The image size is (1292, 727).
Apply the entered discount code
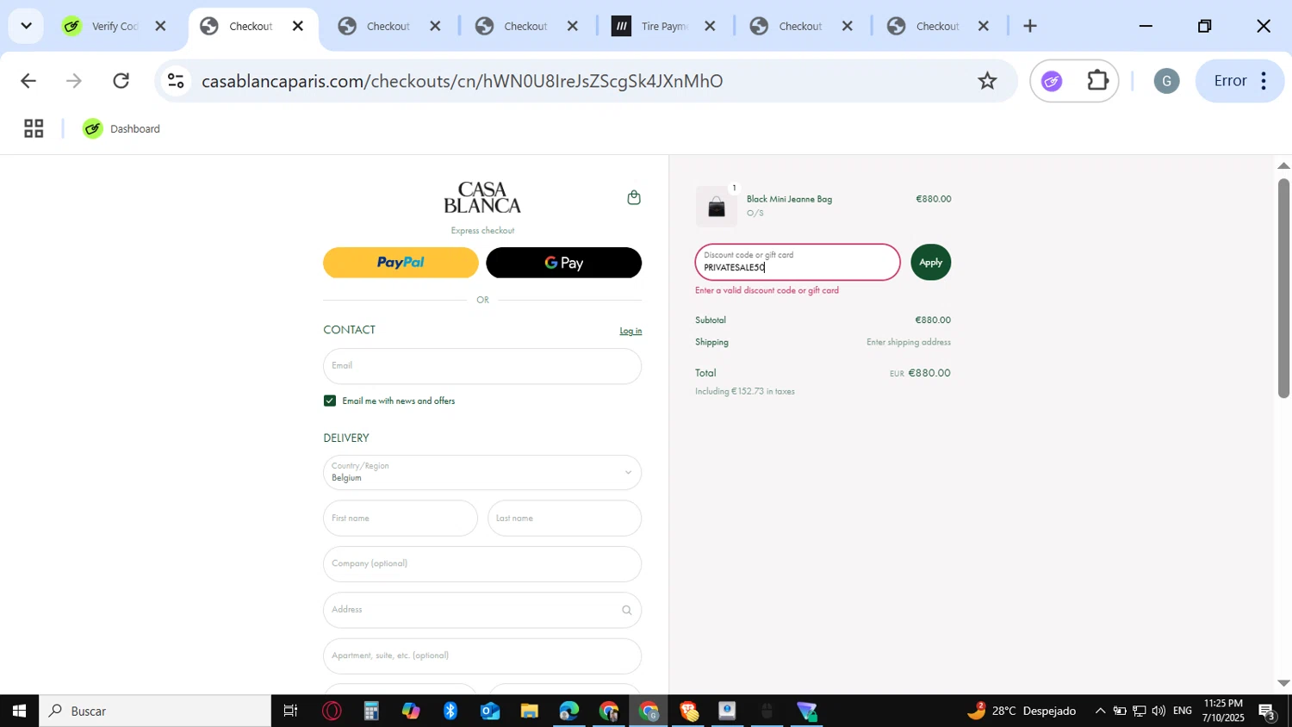point(930,262)
